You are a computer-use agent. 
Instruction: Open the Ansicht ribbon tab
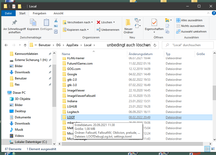(x=58, y=13)
